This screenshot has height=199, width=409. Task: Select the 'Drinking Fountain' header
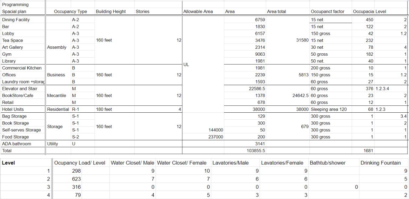click(384, 163)
